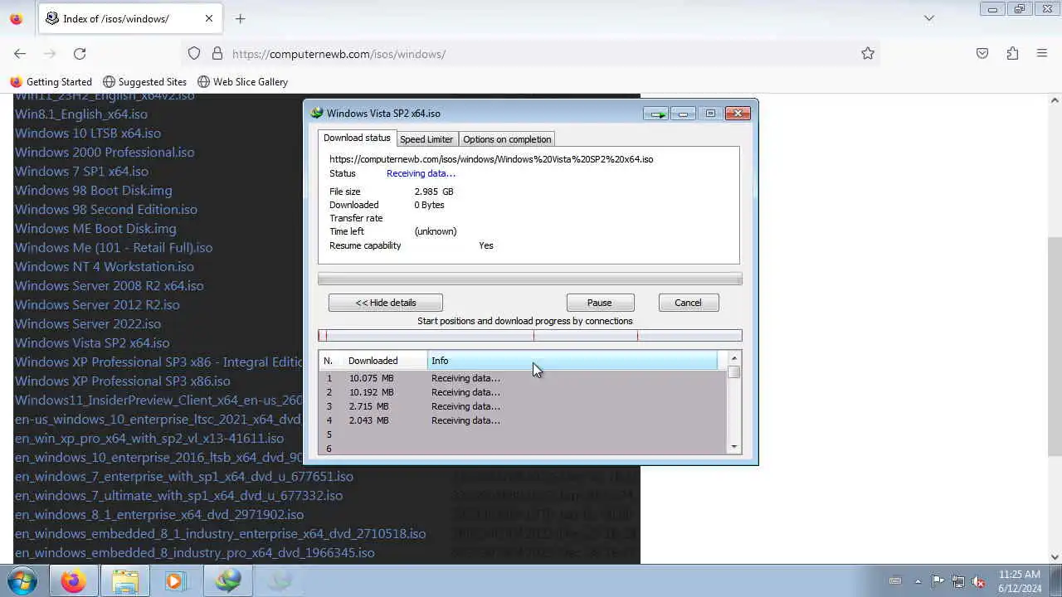The image size is (1062, 597).
Task: Open Suggested Sites bookmark
Action: [x=145, y=82]
